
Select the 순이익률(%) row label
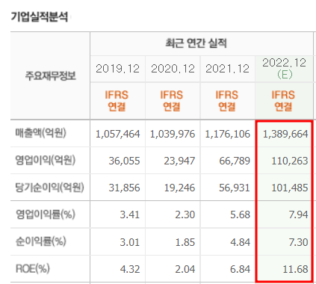(41, 241)
